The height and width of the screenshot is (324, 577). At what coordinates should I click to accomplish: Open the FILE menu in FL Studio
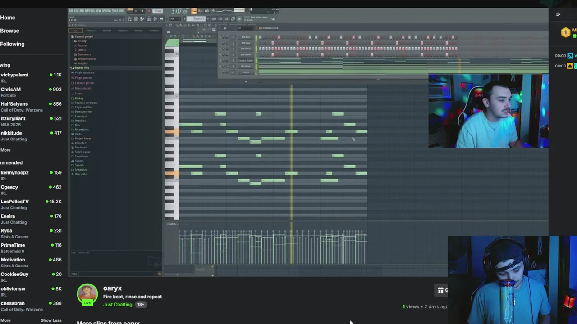coord(71,10)
